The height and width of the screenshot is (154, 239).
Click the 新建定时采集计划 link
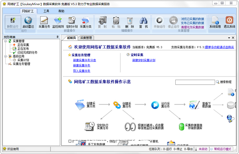(x=144, y=60)
